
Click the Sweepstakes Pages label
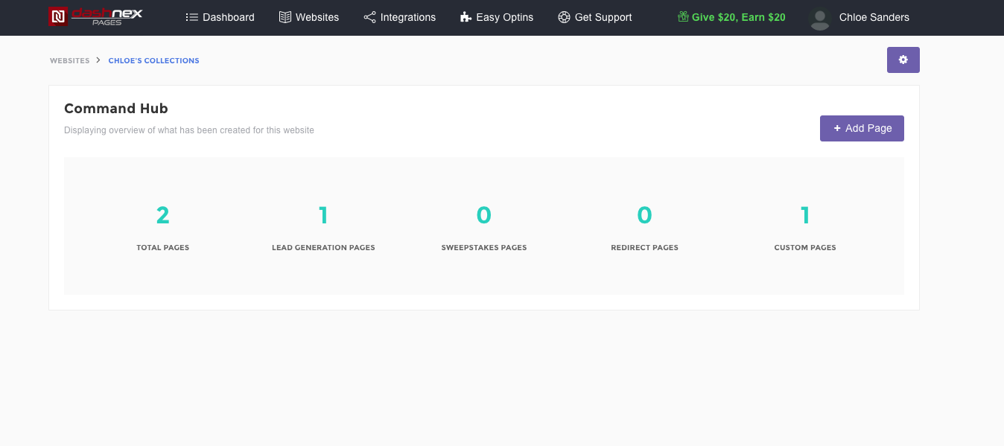coord(484,247)
